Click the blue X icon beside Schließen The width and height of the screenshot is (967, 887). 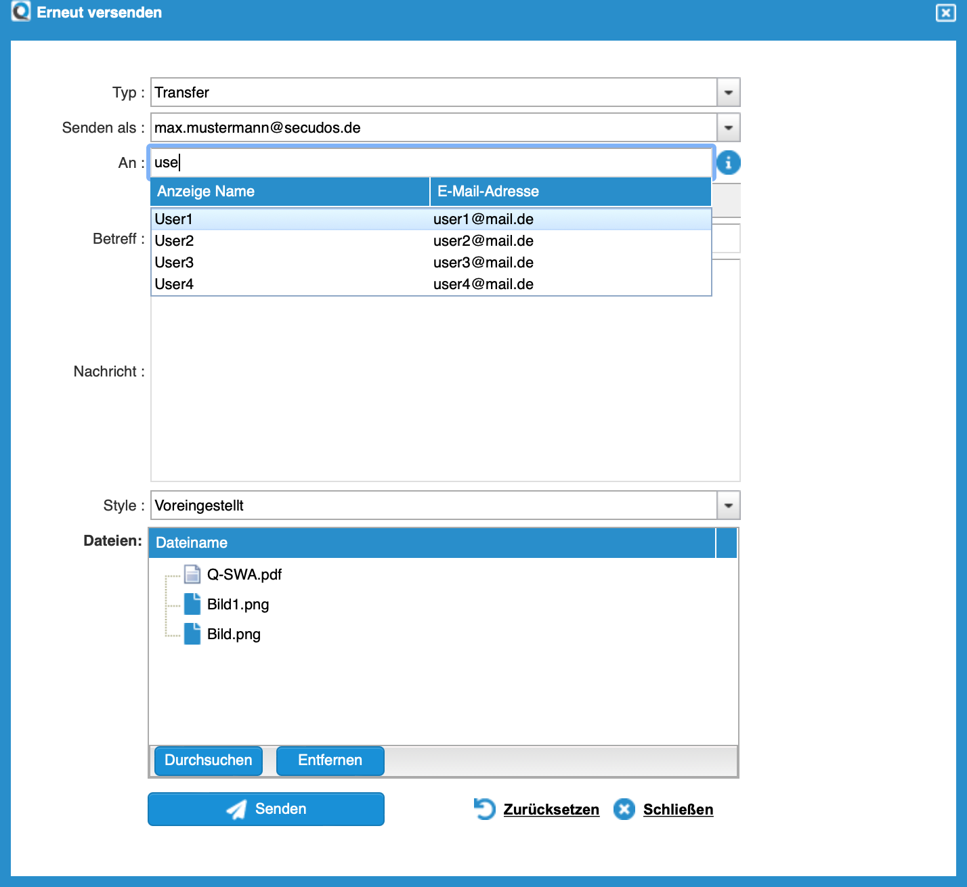[624, 809]
